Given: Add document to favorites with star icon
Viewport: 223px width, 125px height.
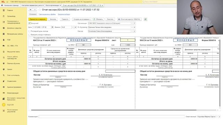Looking at the screenshot, I should pos(40,10).
